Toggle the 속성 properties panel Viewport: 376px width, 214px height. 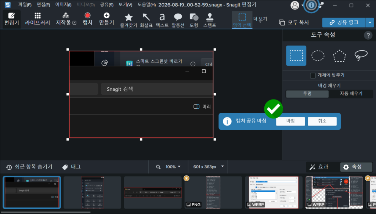click(356, 167)
